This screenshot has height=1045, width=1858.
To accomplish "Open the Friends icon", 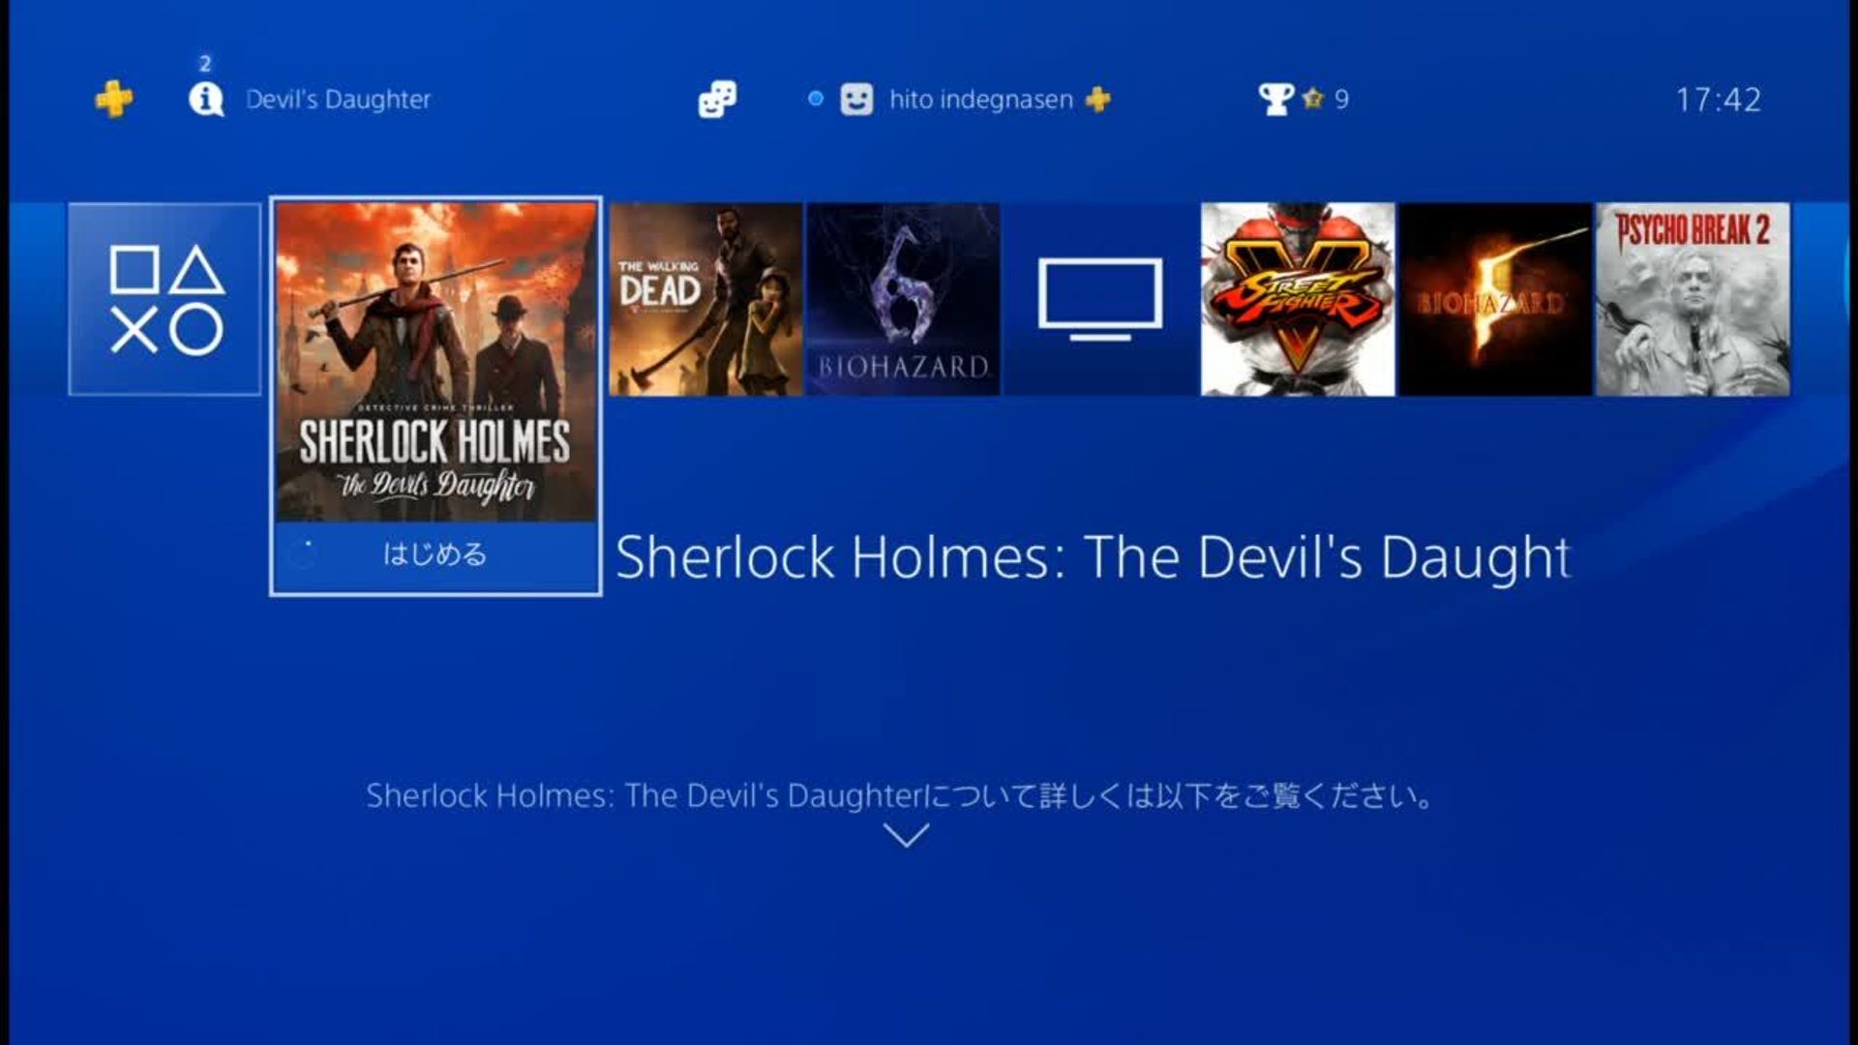I will pyautogui.click(x=717, y=99).
